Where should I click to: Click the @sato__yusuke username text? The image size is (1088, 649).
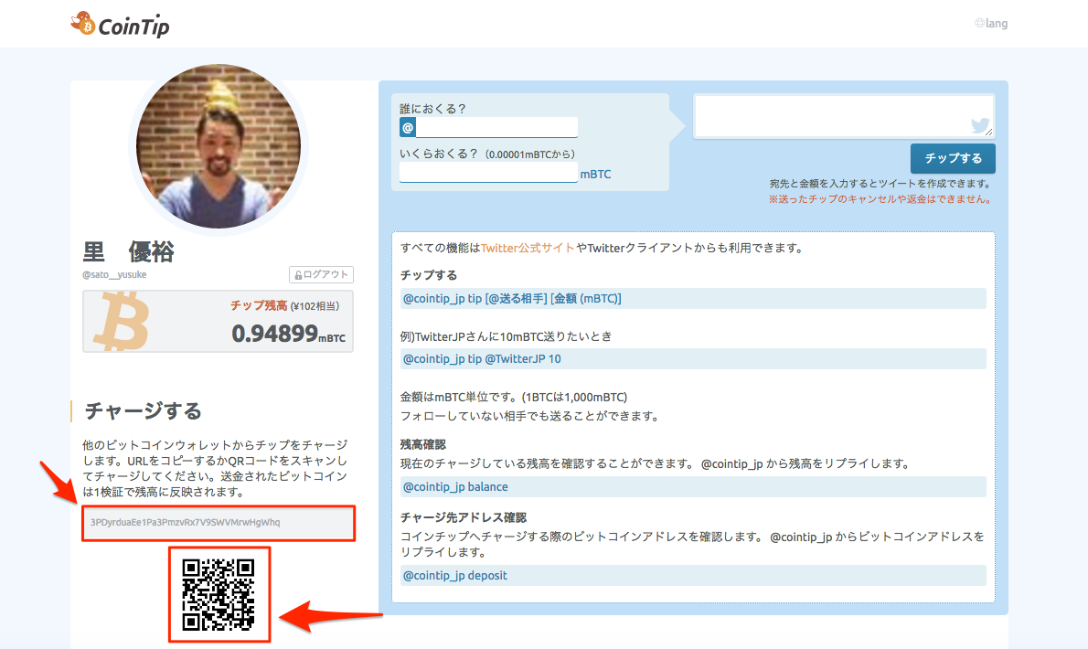(x=114, y=274)
